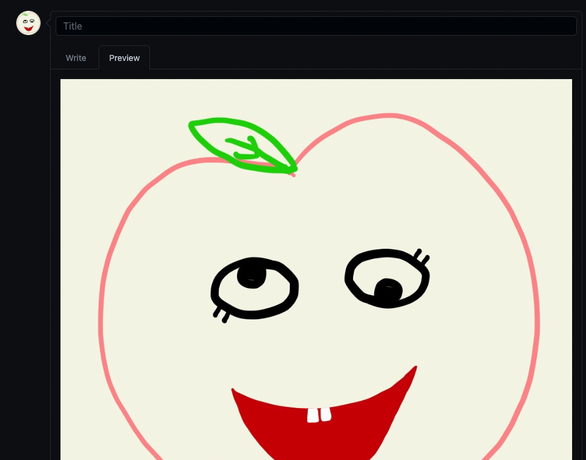586x460 pixels.
Task: Click the apple face user avatar
Action: tap(28, 23)
